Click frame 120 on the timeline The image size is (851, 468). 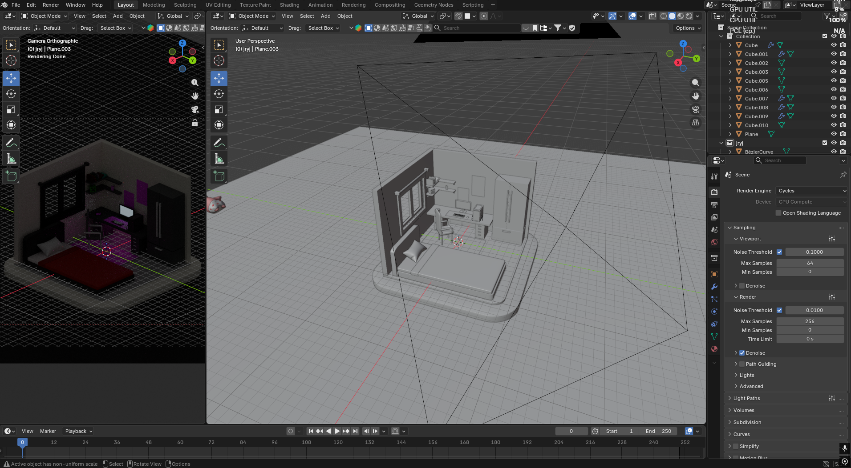tap(338, 443)
